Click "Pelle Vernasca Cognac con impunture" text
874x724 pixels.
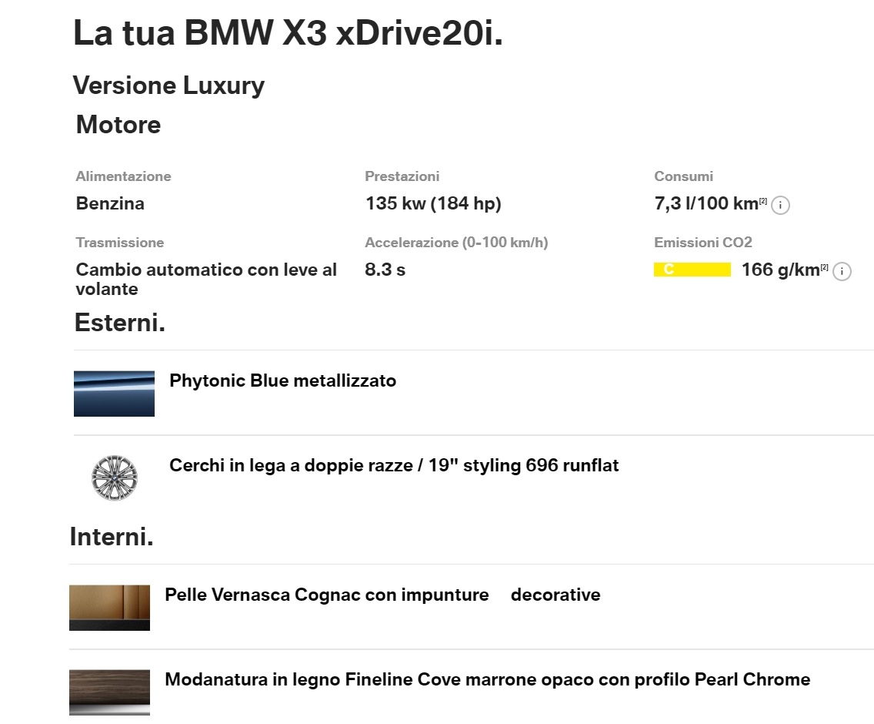(327, 595)
